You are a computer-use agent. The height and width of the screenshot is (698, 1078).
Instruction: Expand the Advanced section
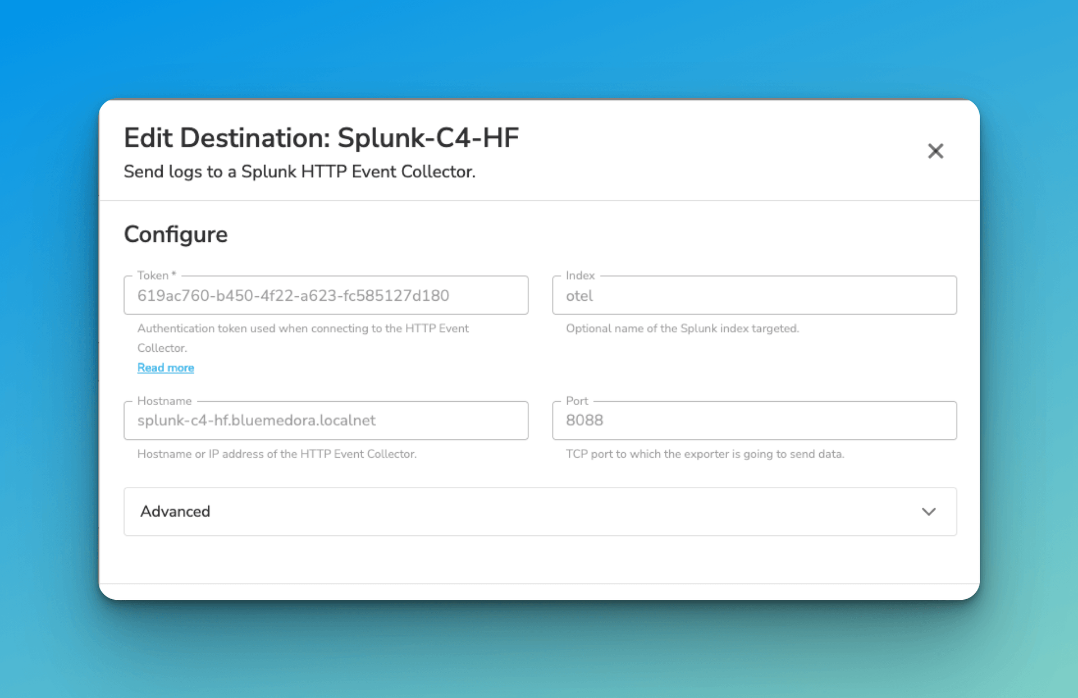(540, 512)
